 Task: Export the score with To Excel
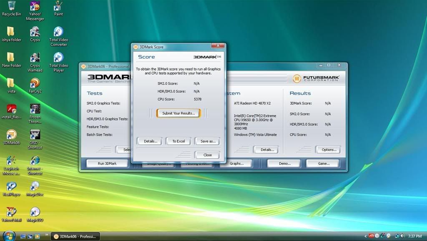178,141
